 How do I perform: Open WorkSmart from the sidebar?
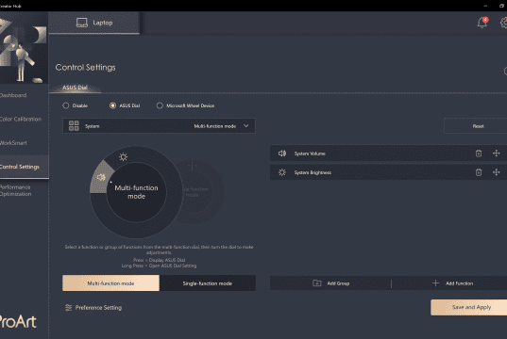pyautogui.click(x=13, y=143)
